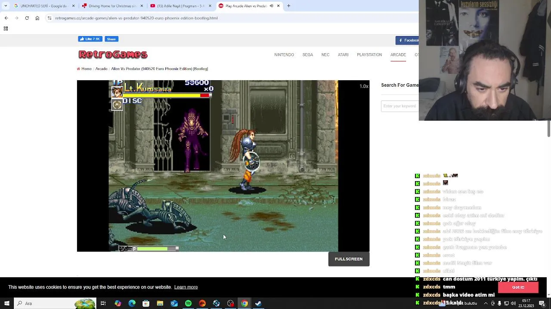This screenshot has width=551, height=309.
Task: Click inside the arcade game screen
Action: click(x=223, y=166)
